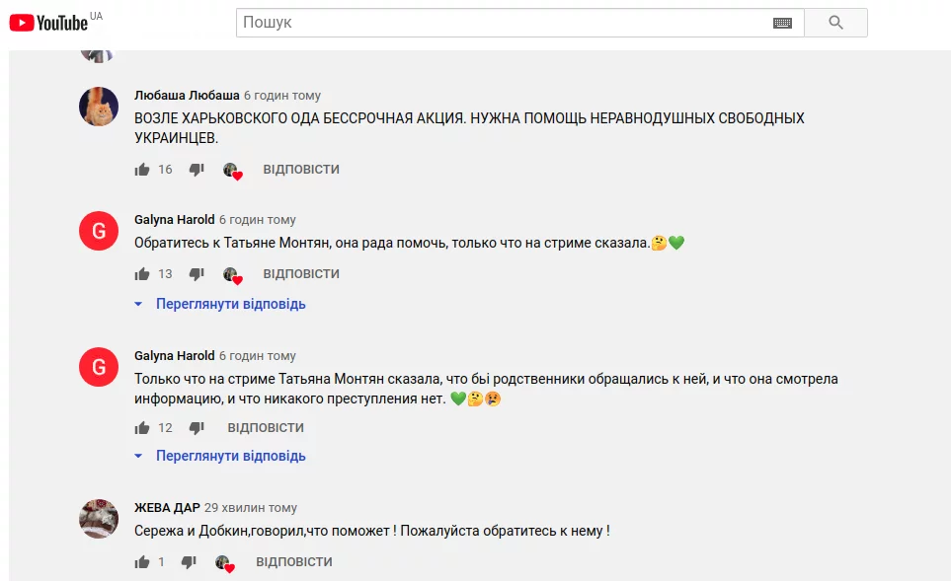This screenshot has height=581, width=951.
Task: Expand reply under the 12-likes comment
Action: 220,456
